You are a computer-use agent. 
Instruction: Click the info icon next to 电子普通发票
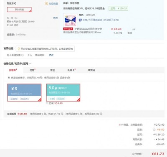click(23, 55)
